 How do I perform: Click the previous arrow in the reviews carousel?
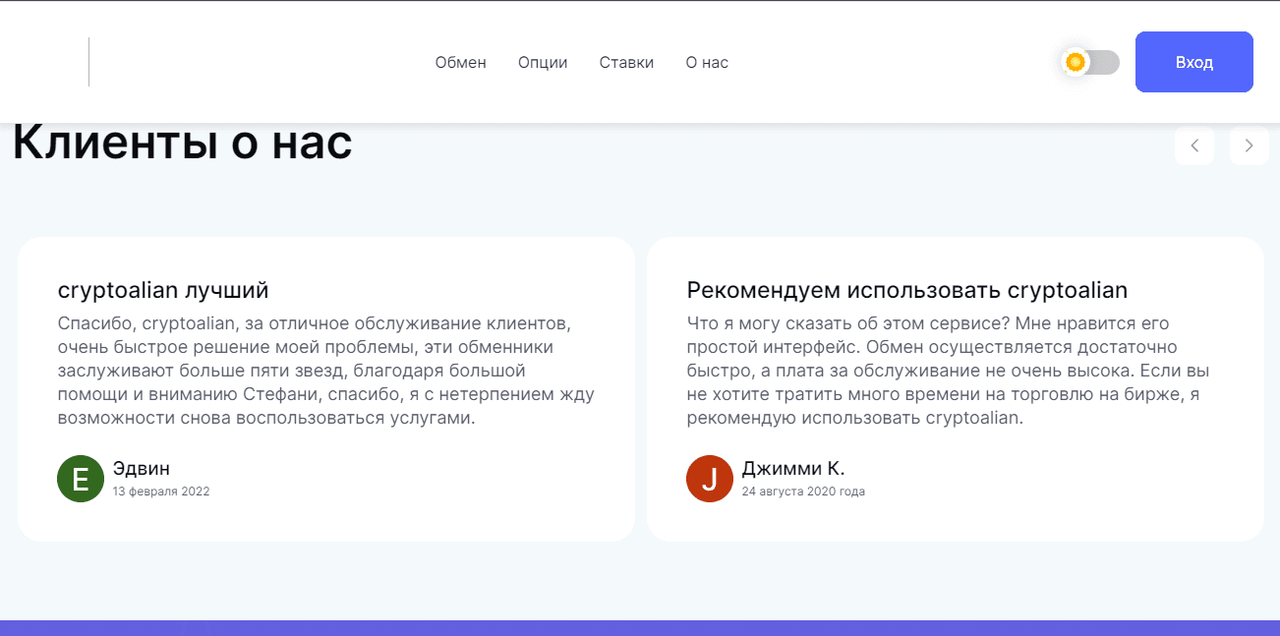[x=1194, y=145]
